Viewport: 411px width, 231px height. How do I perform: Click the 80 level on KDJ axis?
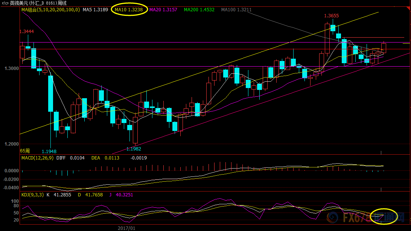[x=16, y=206]
